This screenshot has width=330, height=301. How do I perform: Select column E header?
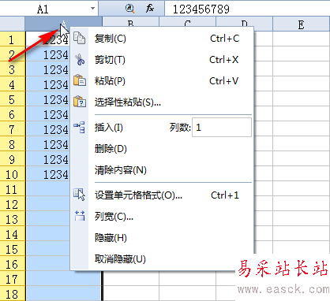coord(302,24)
